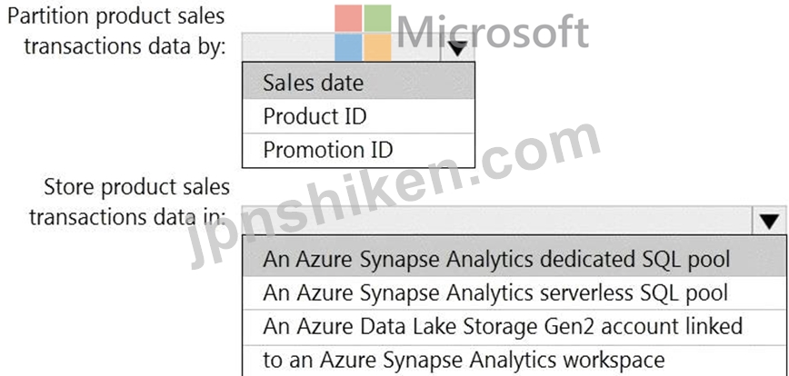Click the Microsoft wordmark text

click(493, 31)
